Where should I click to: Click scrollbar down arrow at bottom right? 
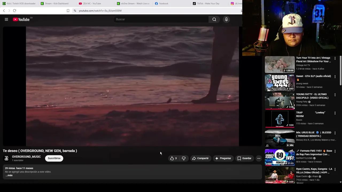[x=340, y=182]
